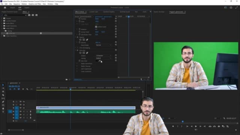Open the File menu
Image resolution: width=240 pixels, height=135 pixels.
[2, 4]
